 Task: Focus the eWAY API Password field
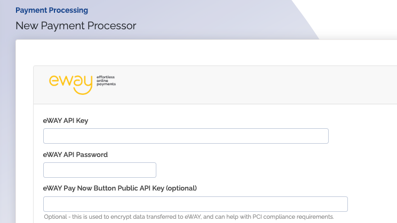click(99, 170)
